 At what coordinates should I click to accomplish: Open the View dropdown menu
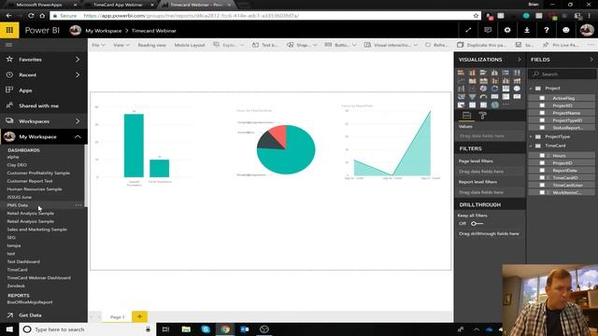point(121,45)
